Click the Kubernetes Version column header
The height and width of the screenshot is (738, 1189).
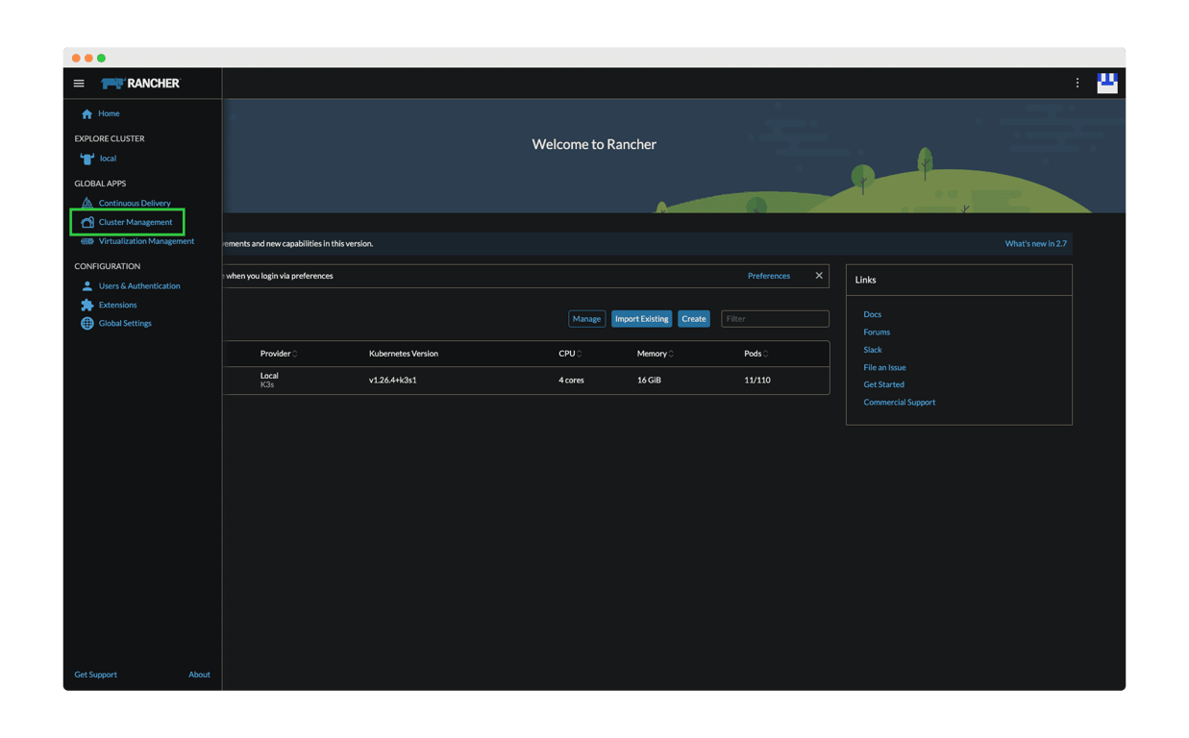point(404,354)
